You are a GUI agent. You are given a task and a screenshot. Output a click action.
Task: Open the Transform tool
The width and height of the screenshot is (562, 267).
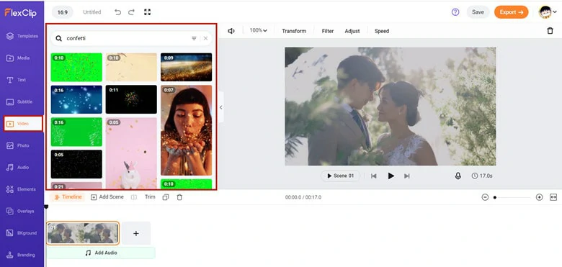tap(294, 31)
